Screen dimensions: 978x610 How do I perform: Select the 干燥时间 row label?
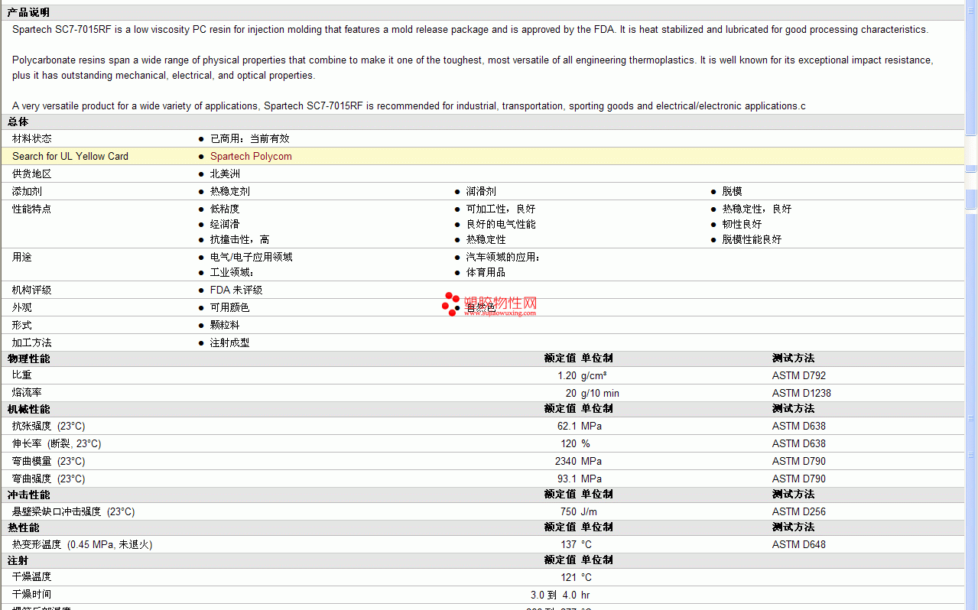pyautogui.click(x=32, y=595)
